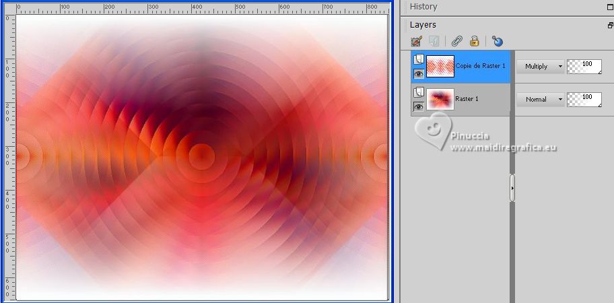Viewport: 614px width, 303px height.
Task: Click the paperclip Link layers icon
Action: (456, 41)
